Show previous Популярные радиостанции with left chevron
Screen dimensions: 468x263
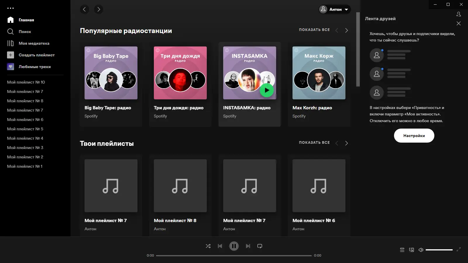tap(337, 30)
